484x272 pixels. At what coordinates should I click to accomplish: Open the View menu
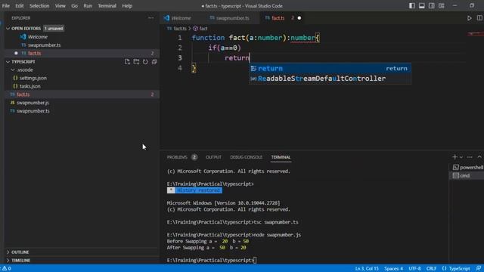(60, 6)
